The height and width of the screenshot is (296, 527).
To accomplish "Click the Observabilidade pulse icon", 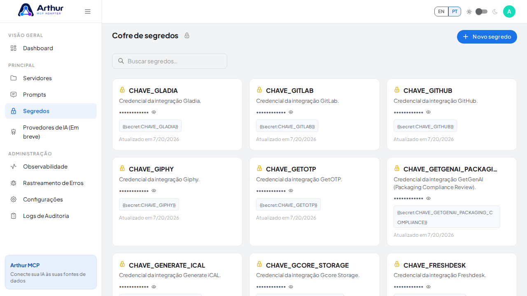I will 14,166.
